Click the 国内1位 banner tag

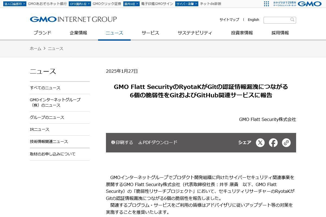coord(131,4)
